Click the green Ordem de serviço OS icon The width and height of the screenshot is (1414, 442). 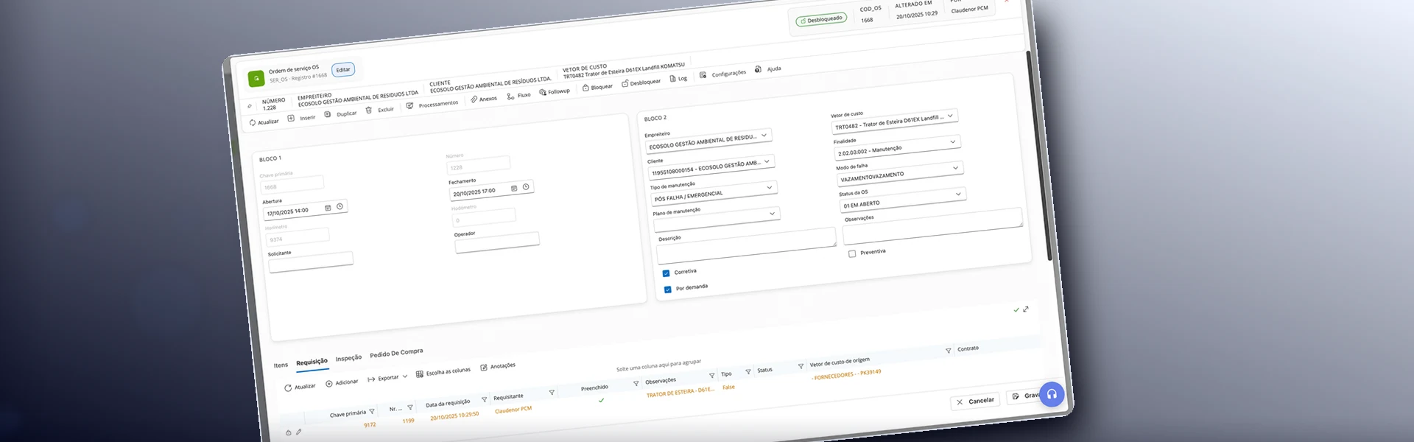[x=256, y=78]
